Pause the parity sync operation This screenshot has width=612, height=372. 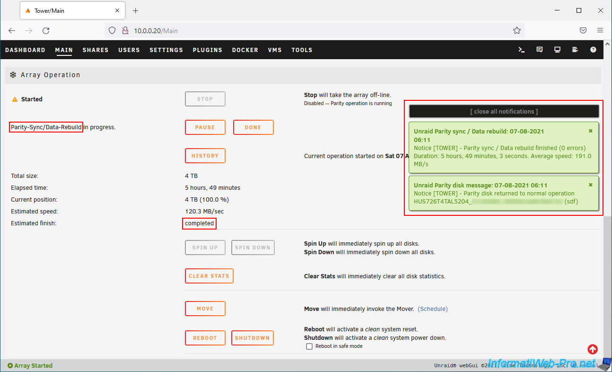point(205,127)
